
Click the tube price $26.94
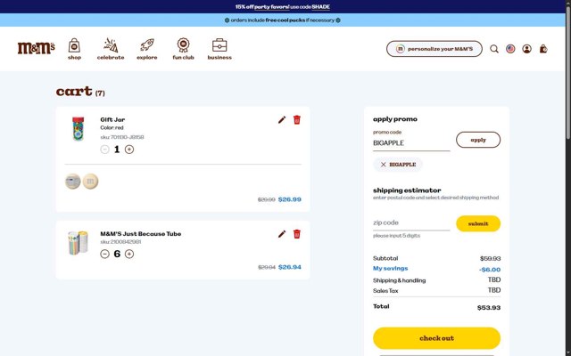coord(289,267)
